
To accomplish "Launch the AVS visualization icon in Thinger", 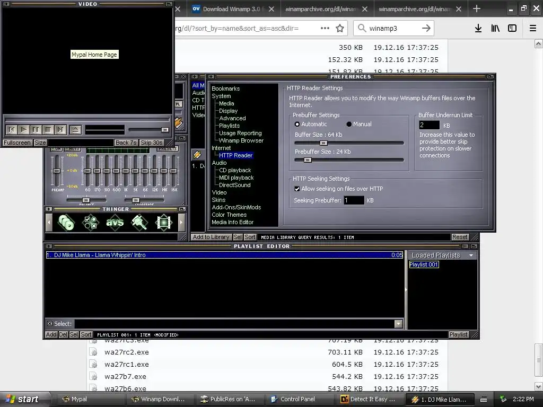I will point(115,222).
